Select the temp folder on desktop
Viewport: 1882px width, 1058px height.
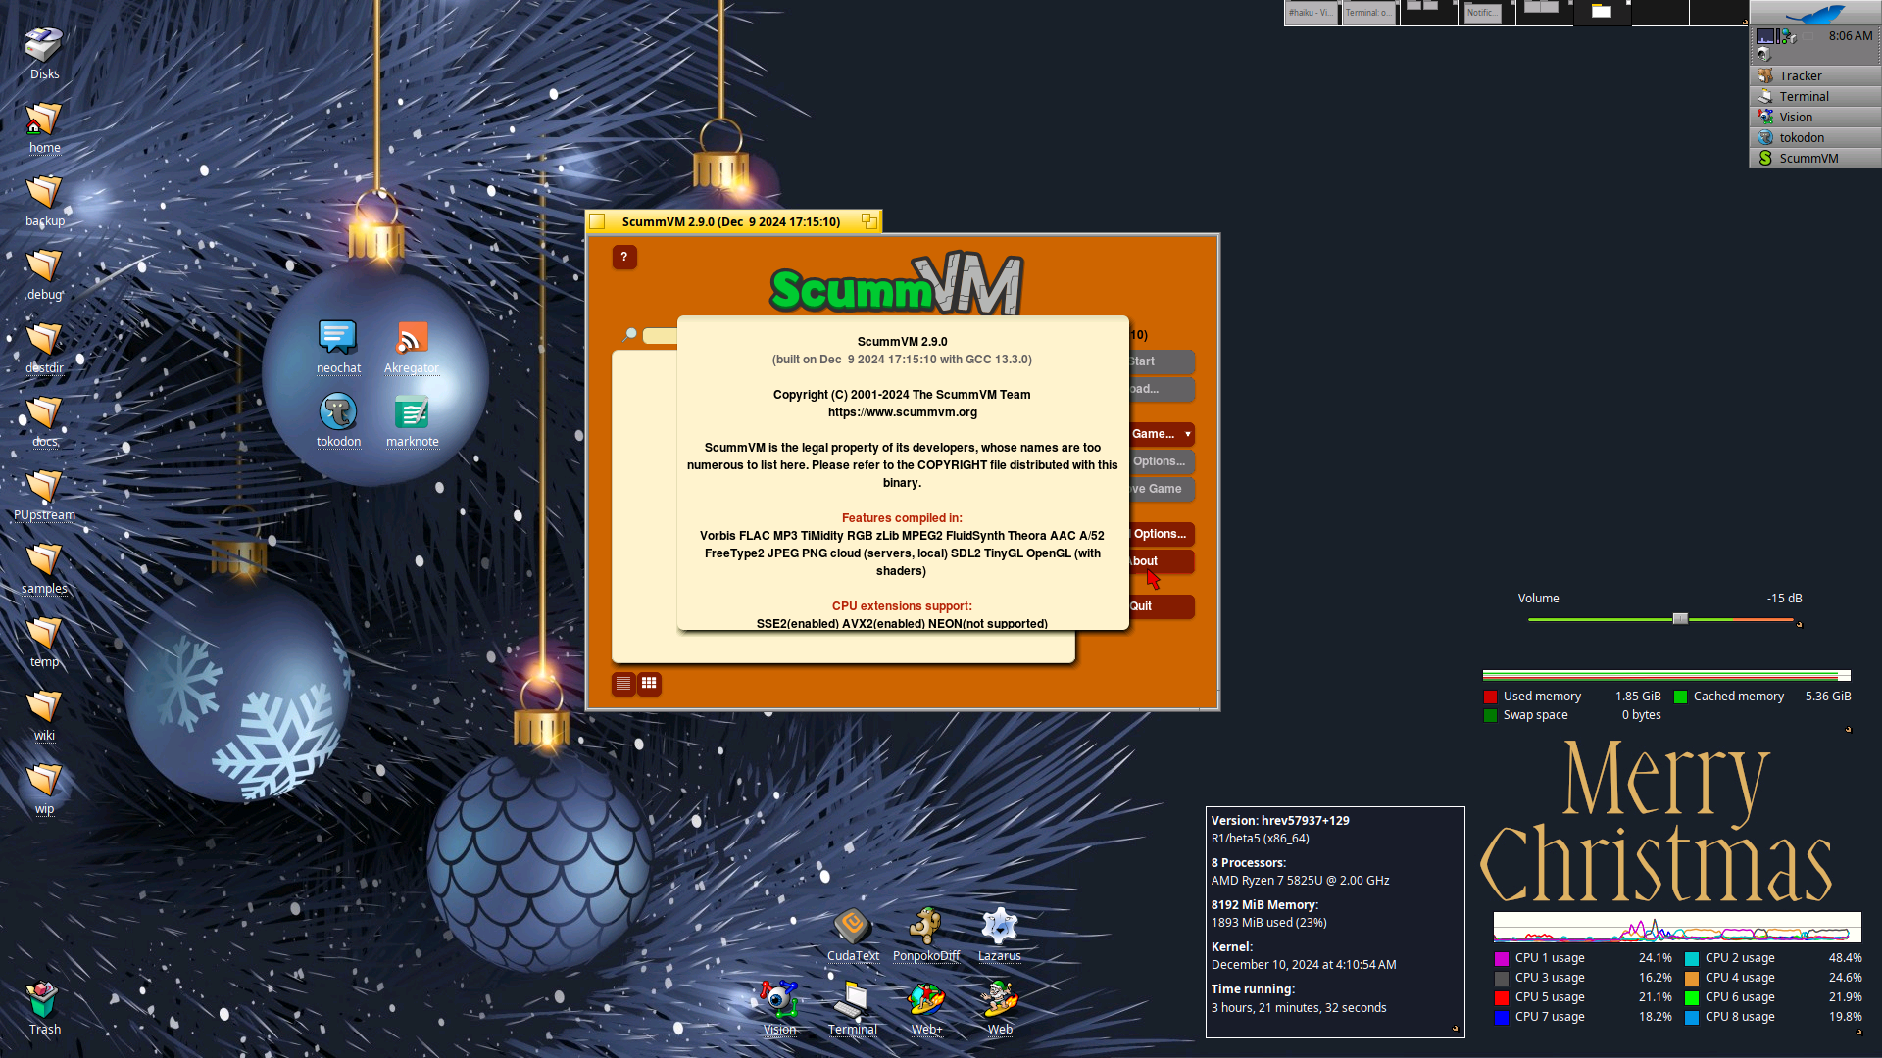pyautogui.click(x=44, y=642)
